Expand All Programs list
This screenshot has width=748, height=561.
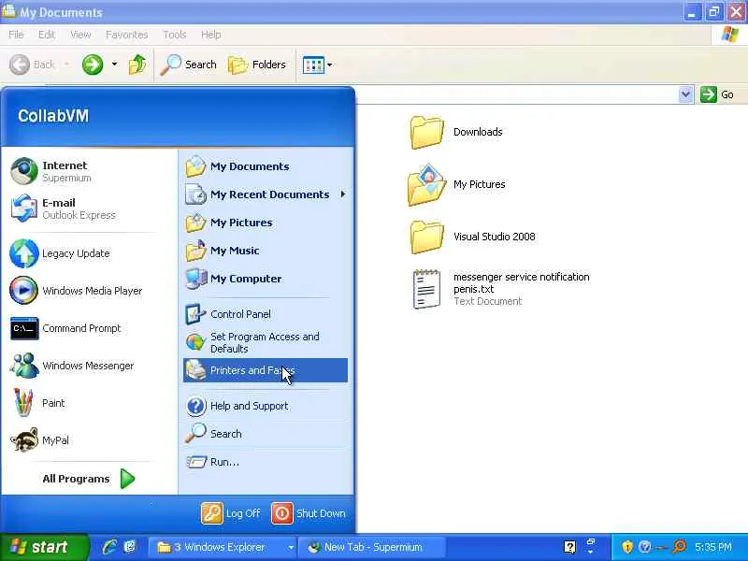pos(88,479)
